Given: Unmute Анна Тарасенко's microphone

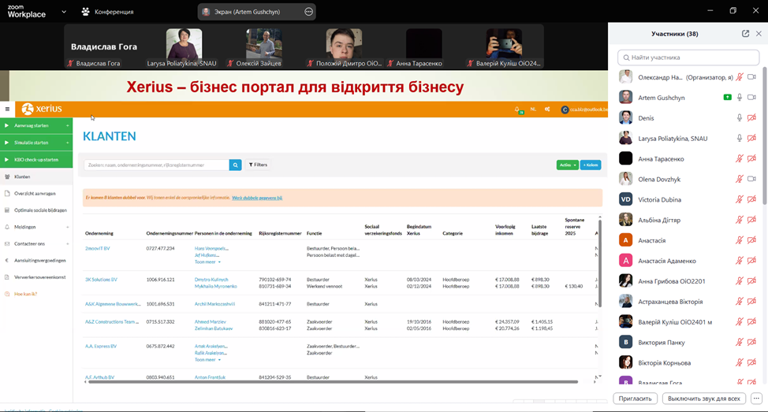Looking at the screenshot, I should click(740, 158).
